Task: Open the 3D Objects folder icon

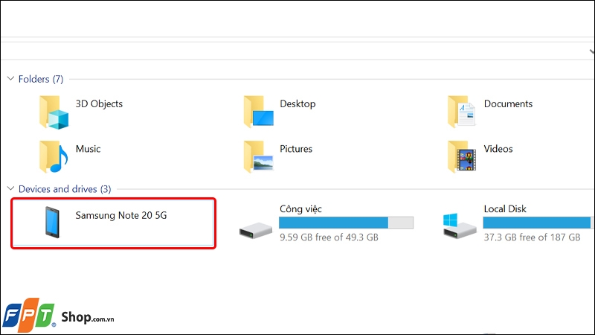Action: coord(54,112)
